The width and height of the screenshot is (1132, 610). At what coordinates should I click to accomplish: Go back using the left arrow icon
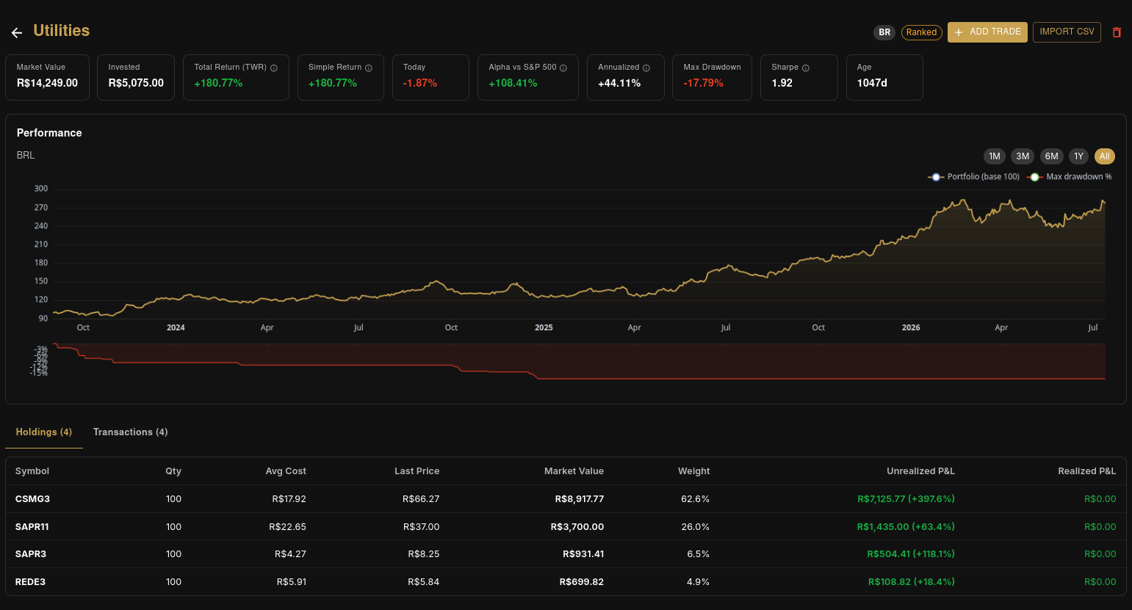17,32
